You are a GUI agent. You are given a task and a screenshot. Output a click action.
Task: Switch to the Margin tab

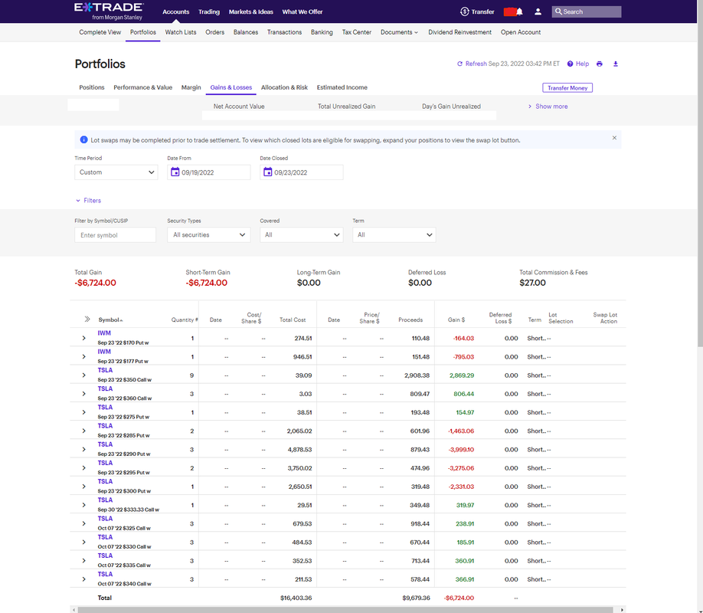(191, 87)
